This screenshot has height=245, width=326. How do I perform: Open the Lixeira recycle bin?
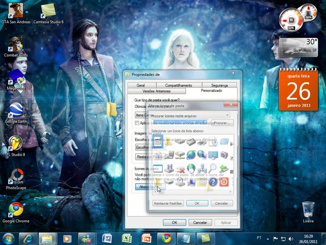coord(308,212)
